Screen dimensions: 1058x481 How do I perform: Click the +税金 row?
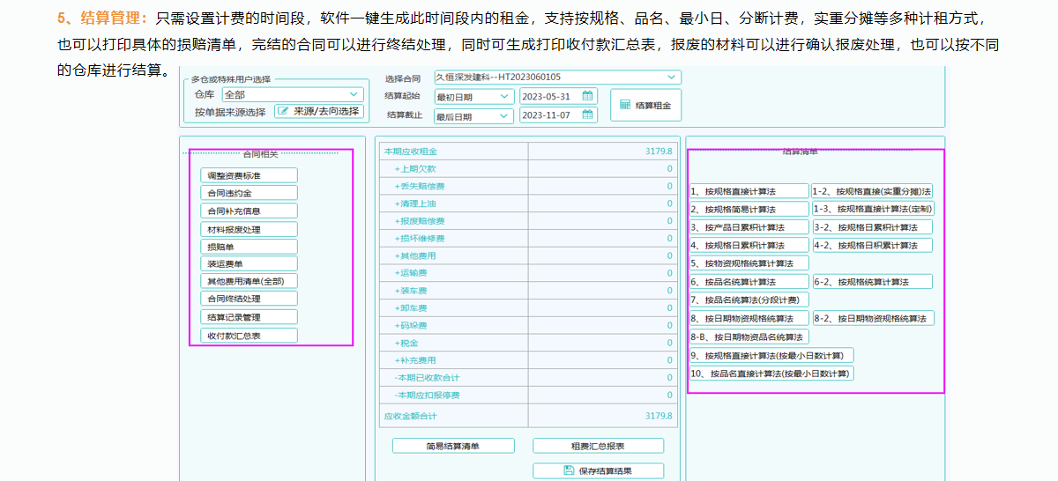(x=527, y=343)
